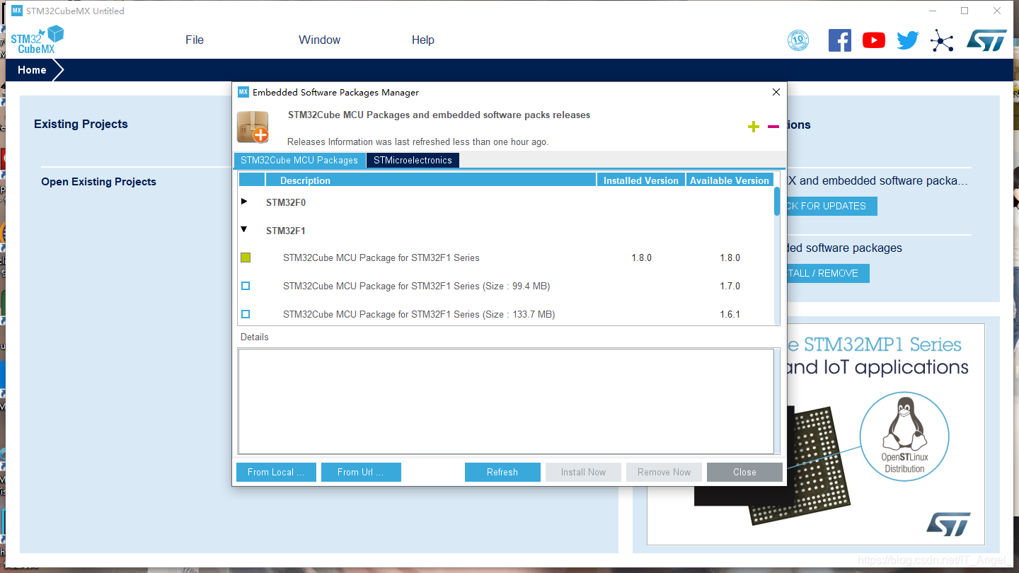Switch to STMicroelectronics tab

413,161
